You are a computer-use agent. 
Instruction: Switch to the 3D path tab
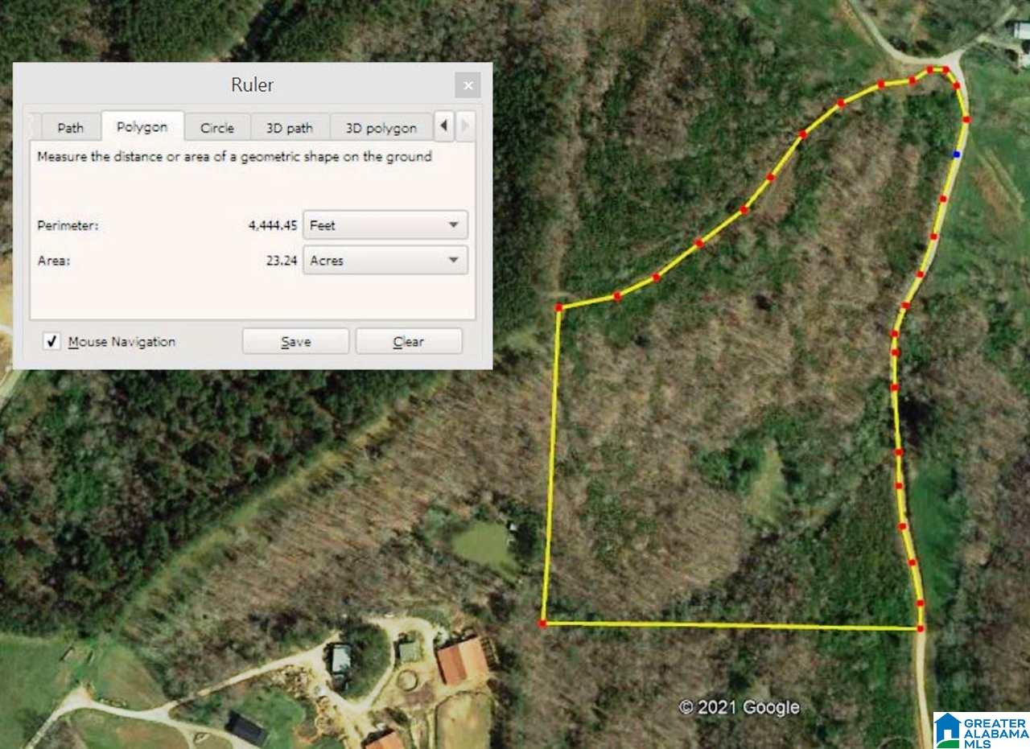pos(290,128)
